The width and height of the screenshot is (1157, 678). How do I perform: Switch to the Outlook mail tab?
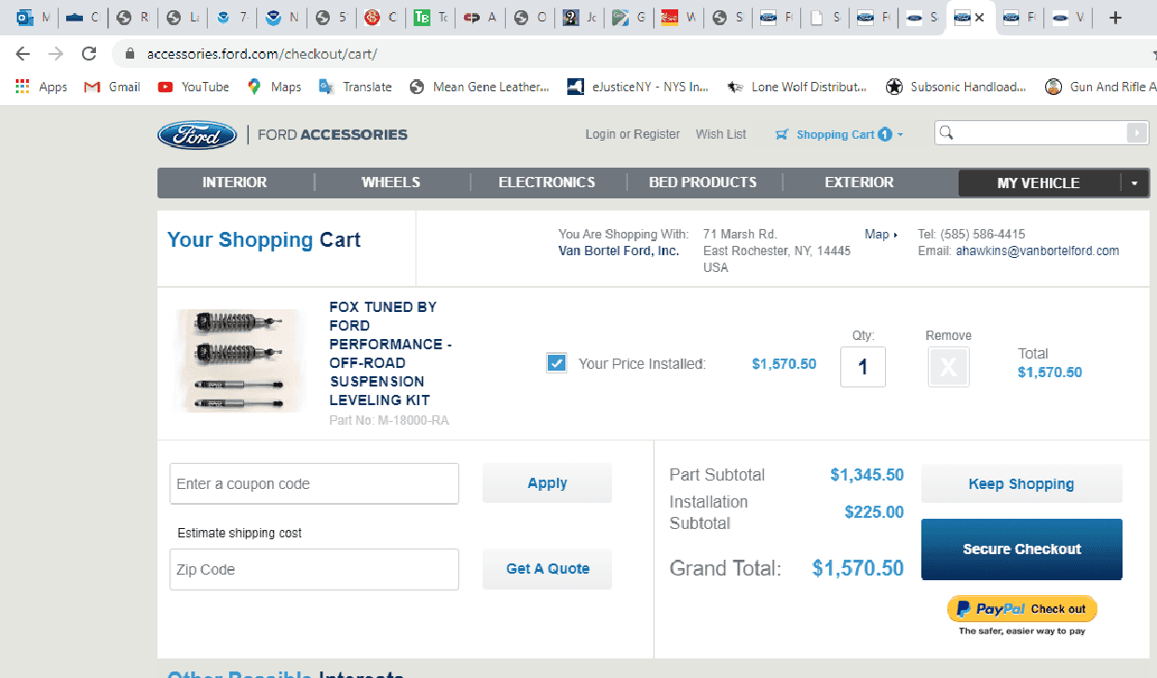(33, 18)
